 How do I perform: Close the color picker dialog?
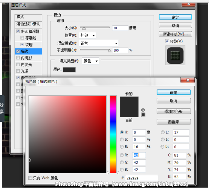(x=188, y=80)
